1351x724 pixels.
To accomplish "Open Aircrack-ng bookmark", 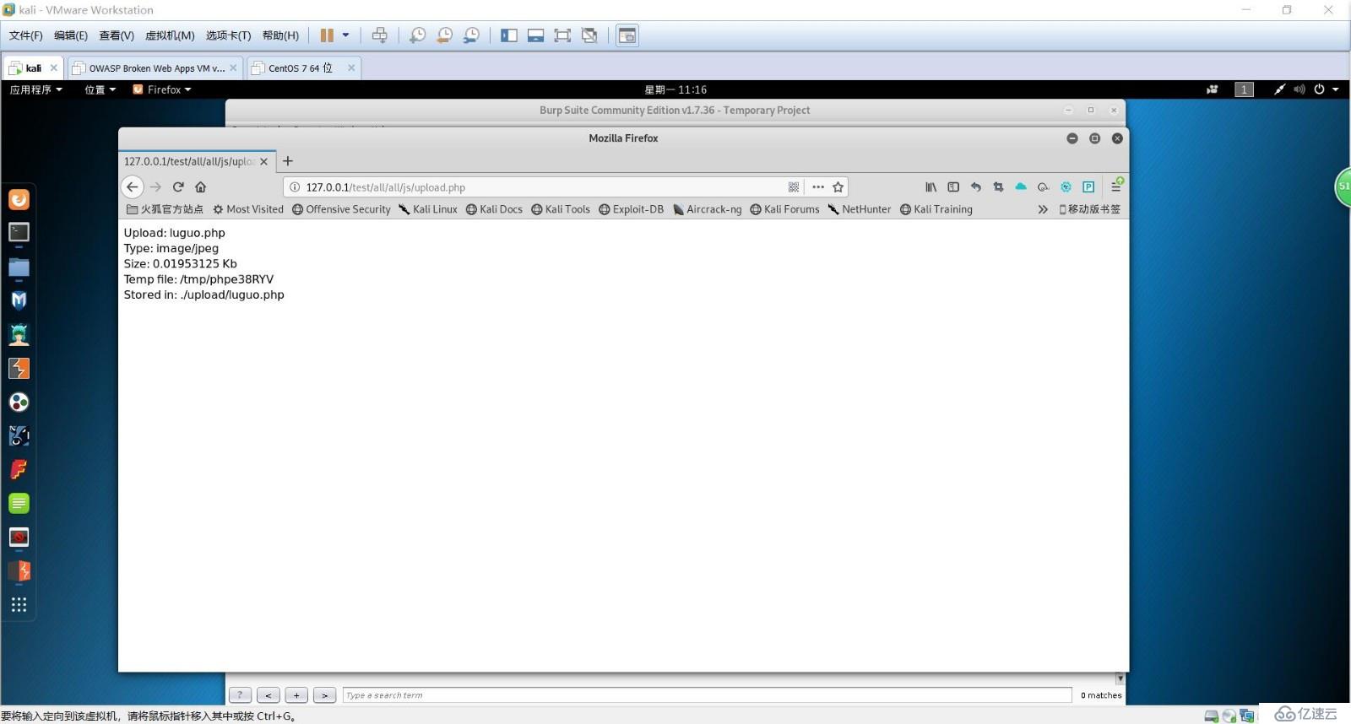I will tap(708, 209).
